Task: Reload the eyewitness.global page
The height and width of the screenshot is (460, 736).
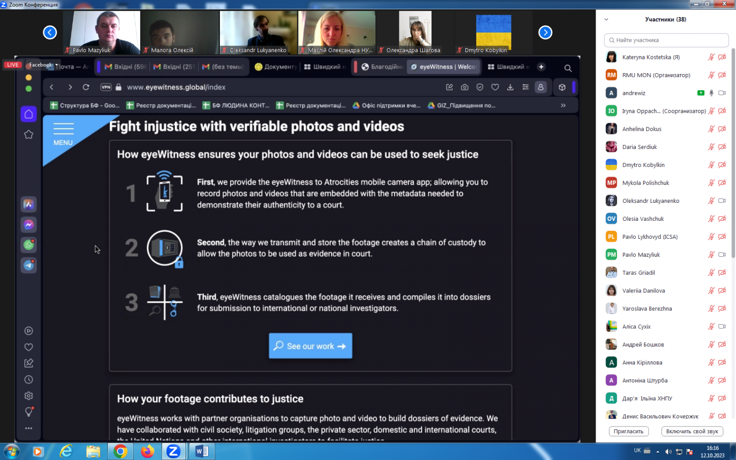Action: coord(86,87)
